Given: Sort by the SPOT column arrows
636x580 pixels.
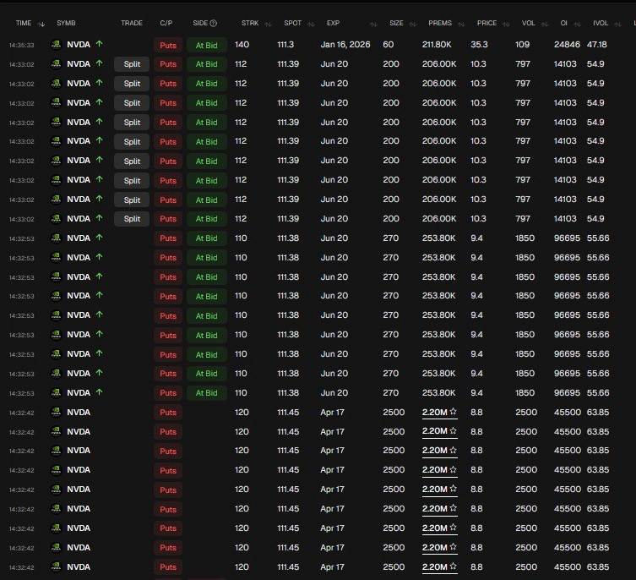Looking at the screenshot, I should (x=311, y=25).
